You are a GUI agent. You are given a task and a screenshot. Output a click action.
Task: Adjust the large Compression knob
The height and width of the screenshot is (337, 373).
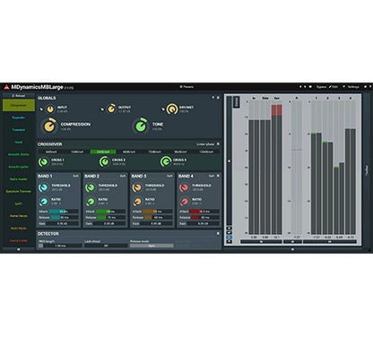pos(49,126)
